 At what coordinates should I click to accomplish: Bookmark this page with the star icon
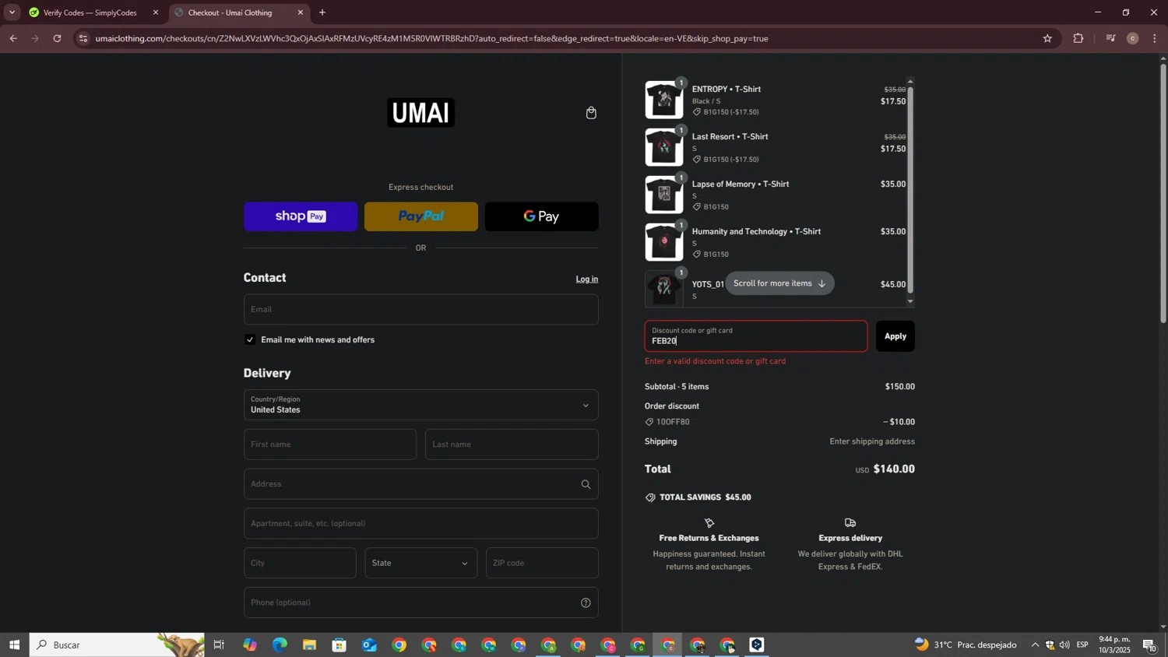[1047, 38]
